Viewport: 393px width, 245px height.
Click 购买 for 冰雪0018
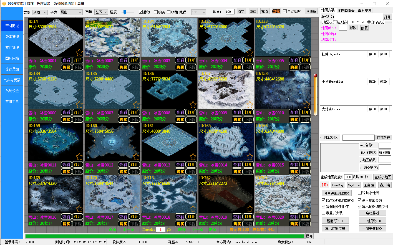click(180, 224)
